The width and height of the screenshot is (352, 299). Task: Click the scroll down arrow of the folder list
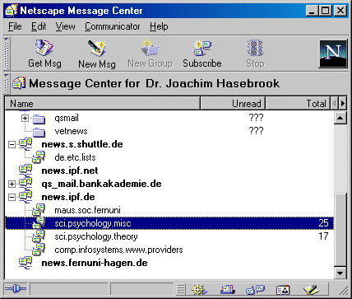tap(340, 273)
